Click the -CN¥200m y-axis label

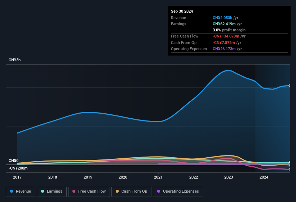click(18, 168)
